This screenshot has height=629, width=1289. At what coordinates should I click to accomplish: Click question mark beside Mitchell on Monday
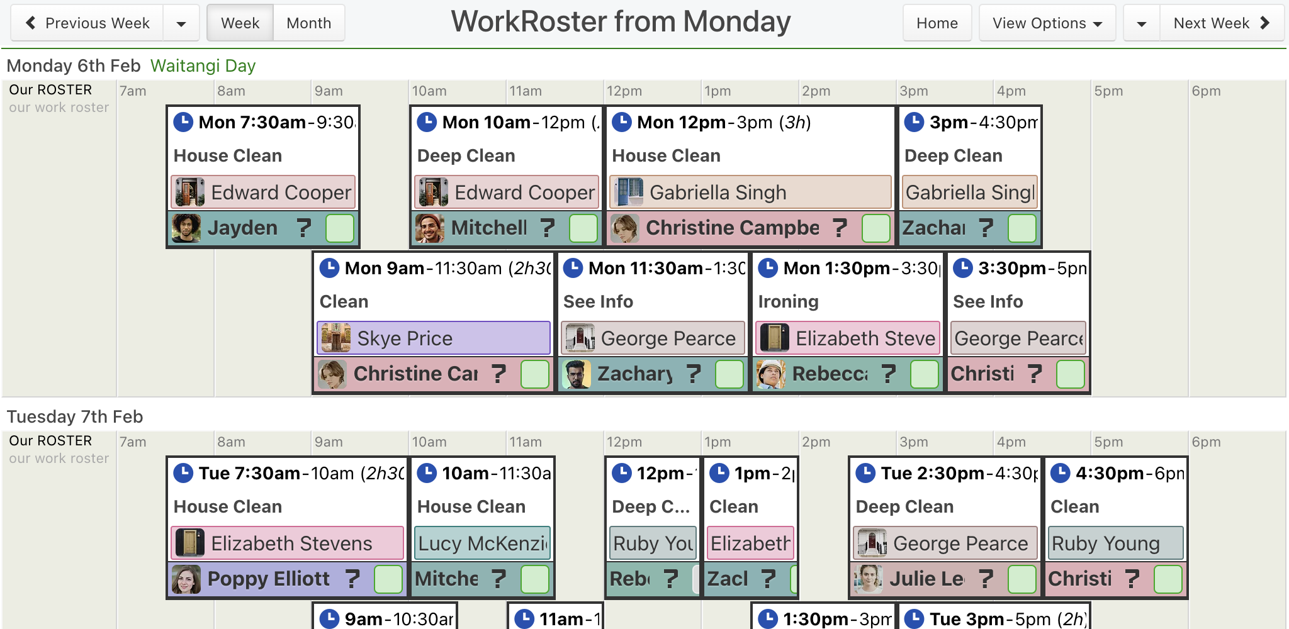548,228
